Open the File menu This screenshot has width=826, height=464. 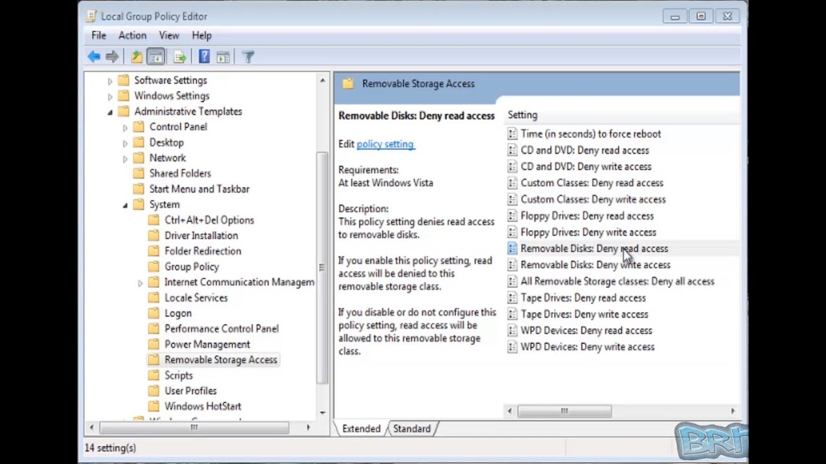click(99, 35)
